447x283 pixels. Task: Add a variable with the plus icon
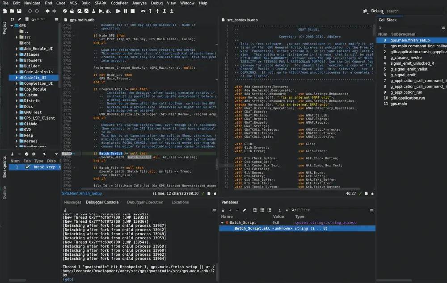pyautogui.click(x=230, y=210)
